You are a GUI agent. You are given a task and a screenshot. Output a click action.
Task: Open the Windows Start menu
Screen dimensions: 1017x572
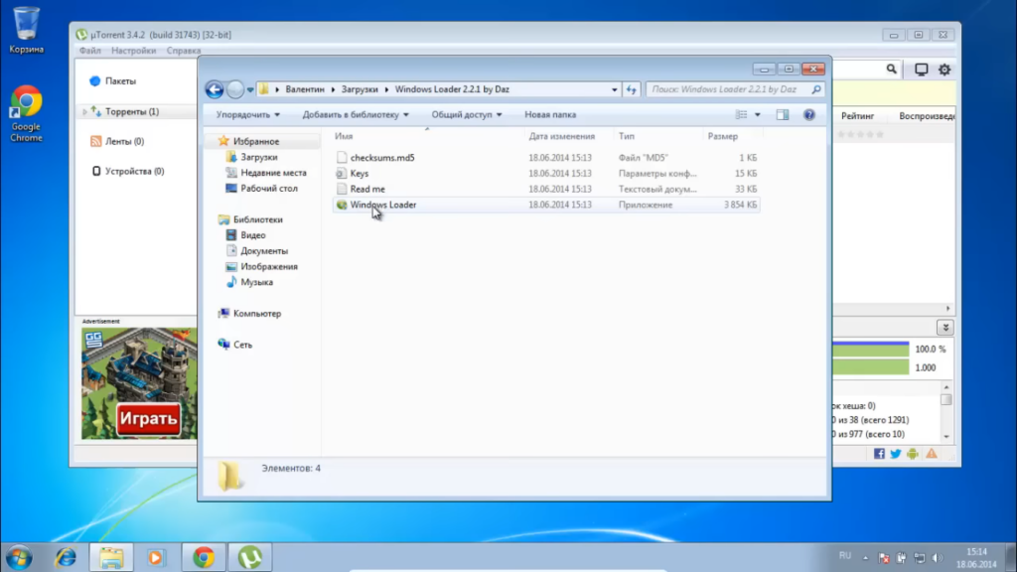[x=20, y=558]
